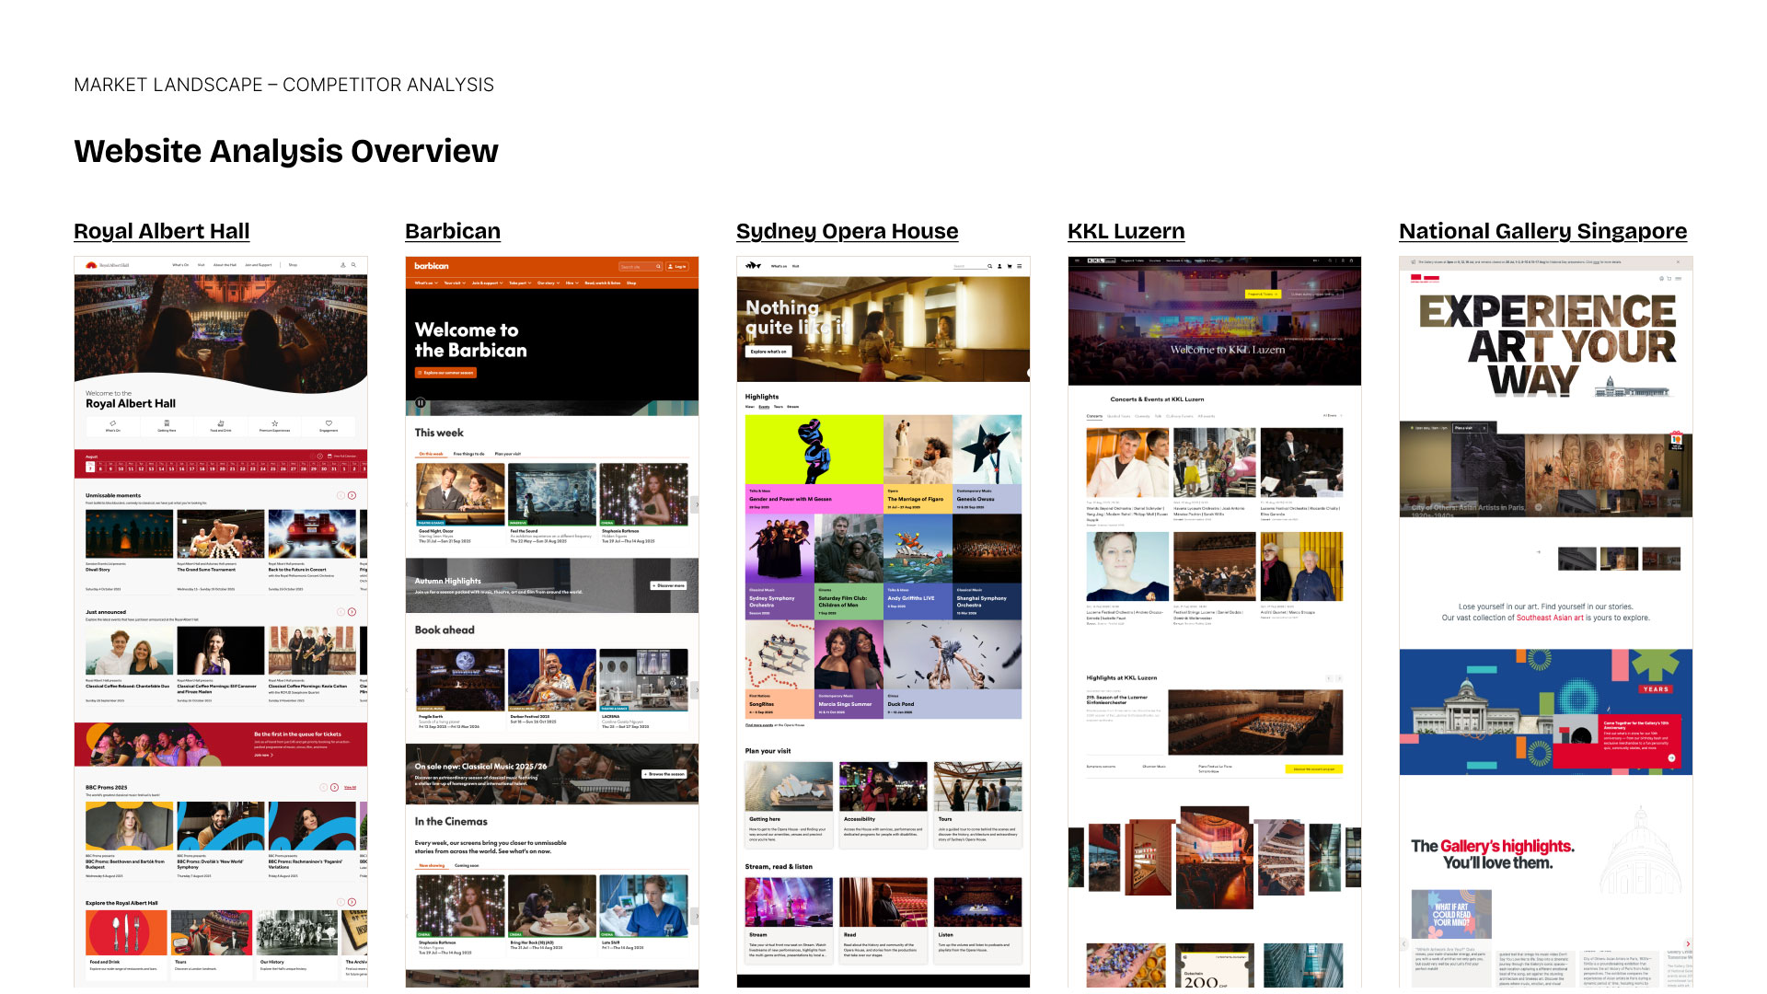Open the Getting here card on Sydney Opera House

tap(789, 803)
